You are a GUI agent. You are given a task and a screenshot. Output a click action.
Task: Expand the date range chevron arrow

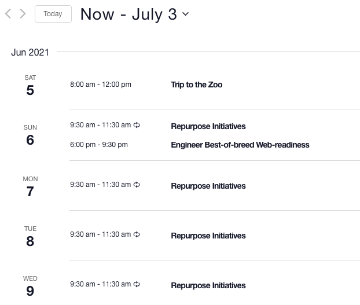(186, 14)
